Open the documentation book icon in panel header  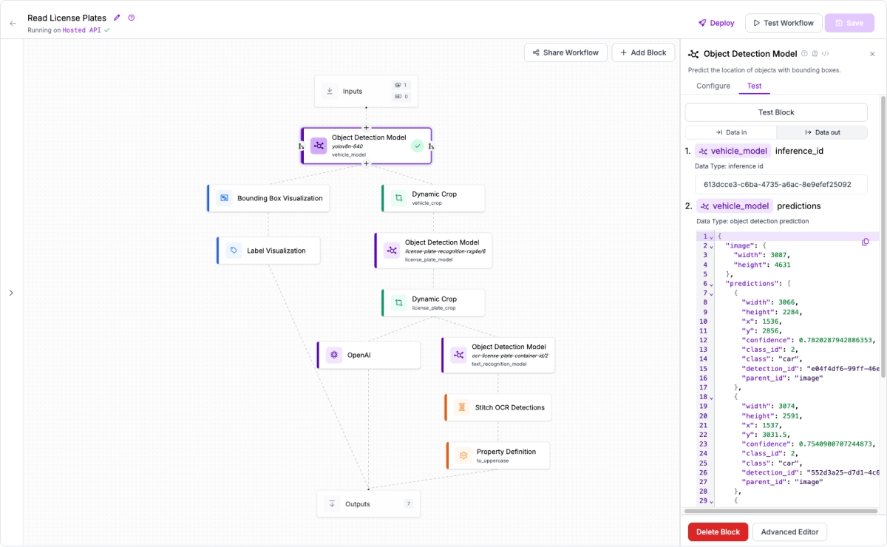tap(815, 54)
